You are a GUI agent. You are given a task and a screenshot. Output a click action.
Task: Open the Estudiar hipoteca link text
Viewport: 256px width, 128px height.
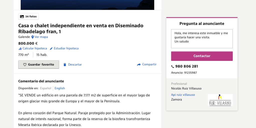click(x=66, y=48)
